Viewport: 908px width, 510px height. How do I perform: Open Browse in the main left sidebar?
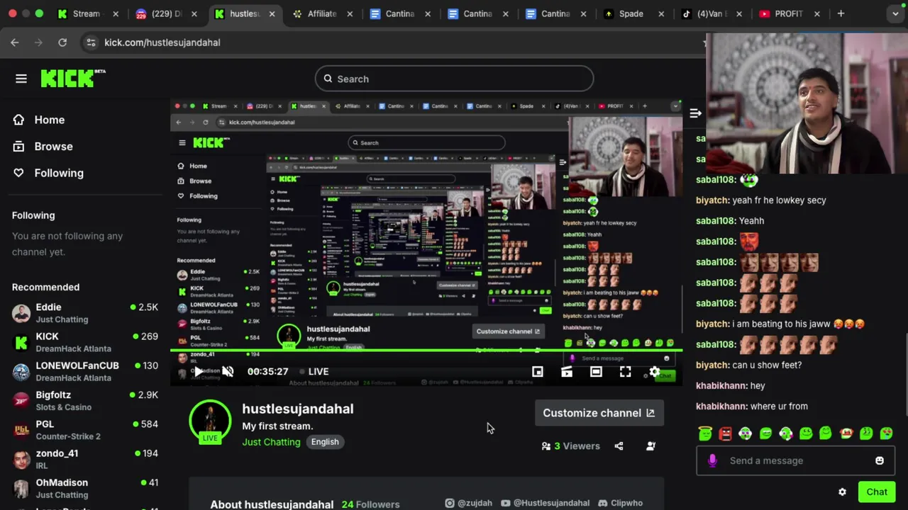43,147
